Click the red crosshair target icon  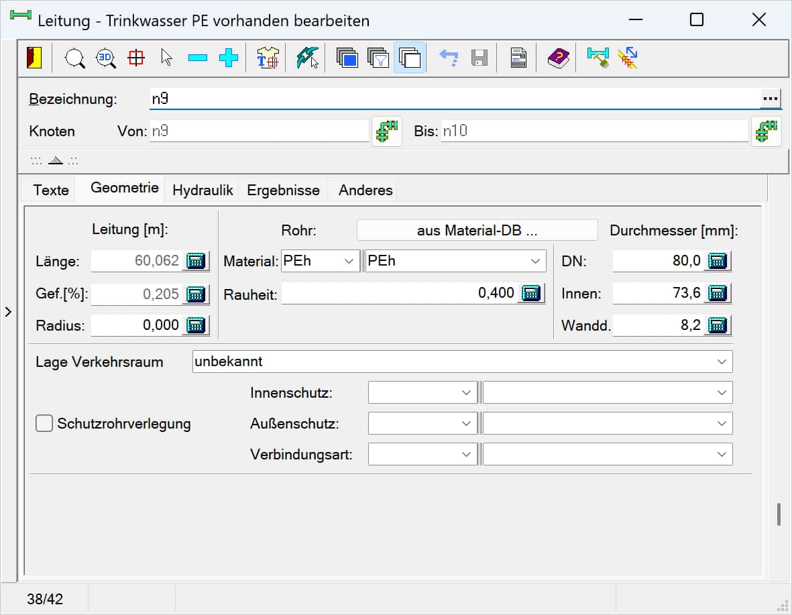(136, 58)
